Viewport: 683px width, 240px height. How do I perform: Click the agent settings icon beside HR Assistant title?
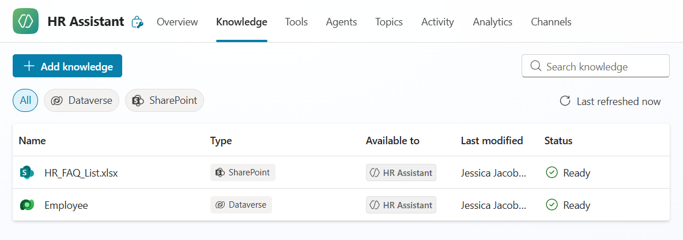[138, 22]
